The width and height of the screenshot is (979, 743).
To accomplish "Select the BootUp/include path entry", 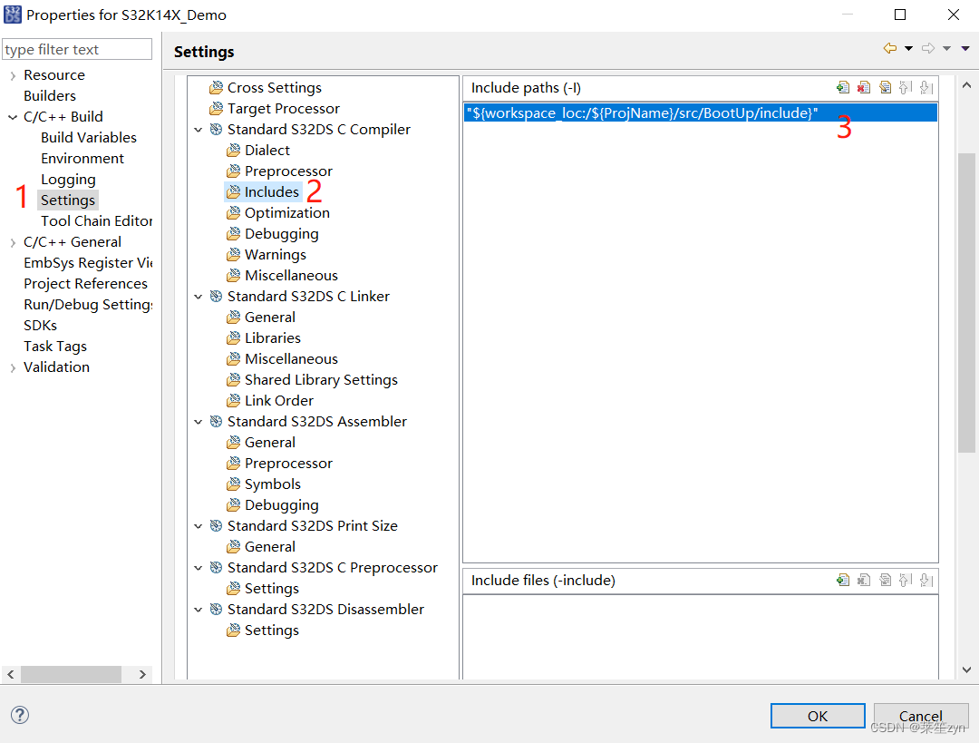I will point(700,113).
